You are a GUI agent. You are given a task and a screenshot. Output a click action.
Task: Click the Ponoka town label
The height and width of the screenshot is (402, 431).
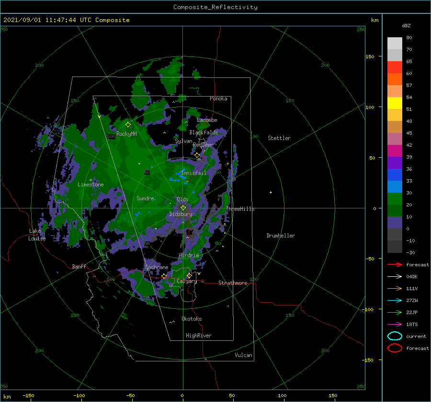pyautogui.click(x=218, y=98)
